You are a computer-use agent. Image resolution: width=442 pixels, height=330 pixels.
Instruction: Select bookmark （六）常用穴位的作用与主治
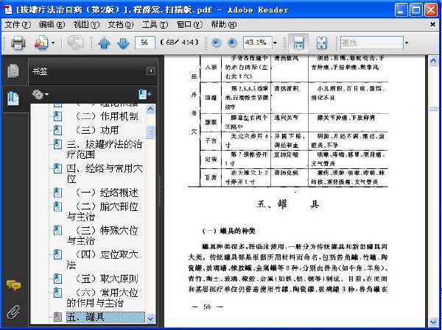(102, 298)
